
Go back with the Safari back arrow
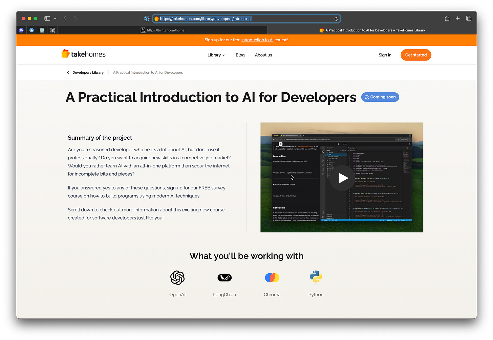pos(65,19)
